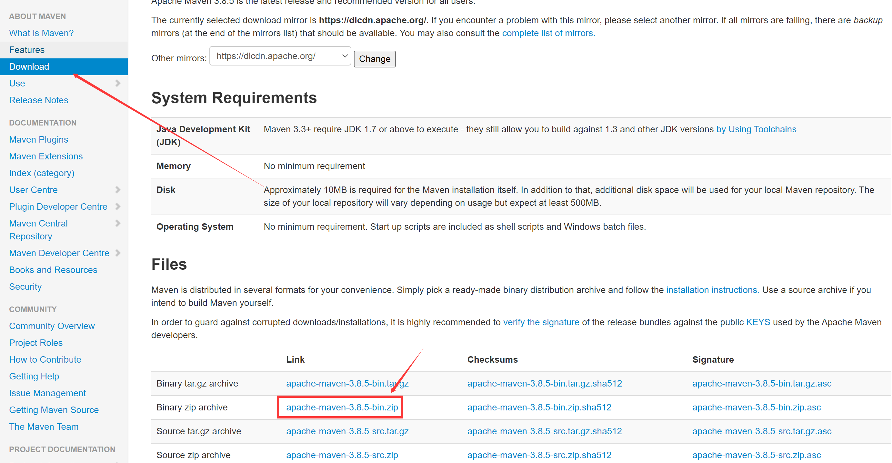Expand the Use submenu chevron
Screen dimensions: 892x463
(118, 84)
